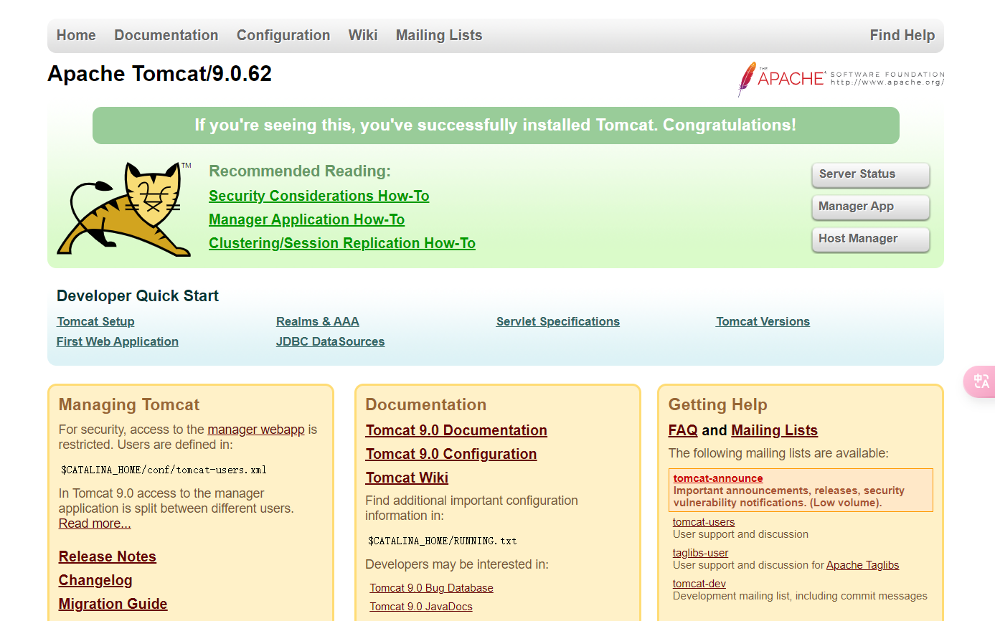Select Wiki in the top navigation
995x621 pixels.
[x=363, y=35]
